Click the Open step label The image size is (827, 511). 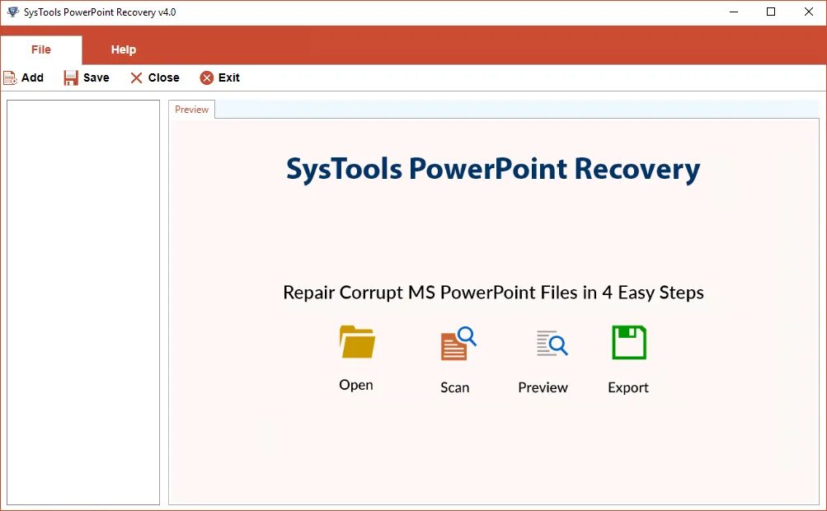[356, 385]
